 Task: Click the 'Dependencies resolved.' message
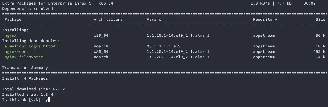tap(28, 9)
